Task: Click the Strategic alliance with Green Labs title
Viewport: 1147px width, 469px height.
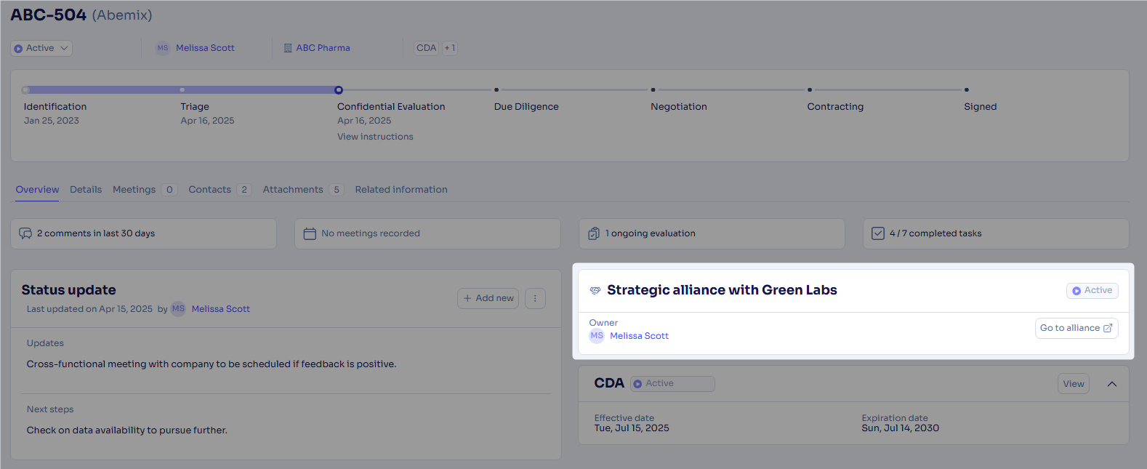Action: pos(722,290)
